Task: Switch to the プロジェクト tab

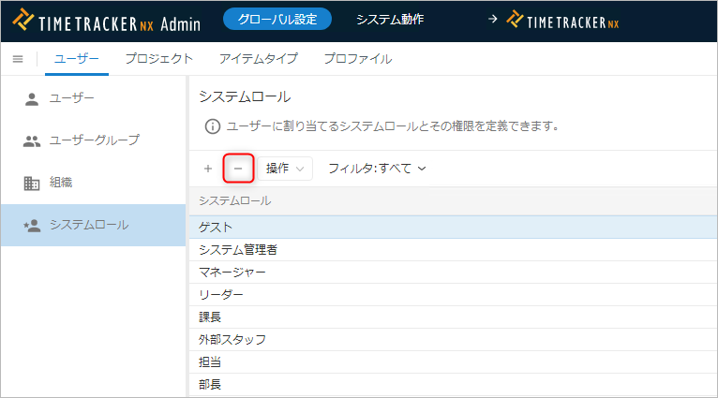Action: (x=159, y=59)
